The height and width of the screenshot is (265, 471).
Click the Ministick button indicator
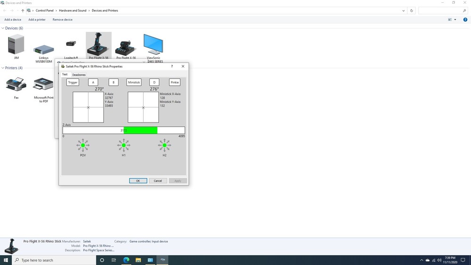click(134, 82)
